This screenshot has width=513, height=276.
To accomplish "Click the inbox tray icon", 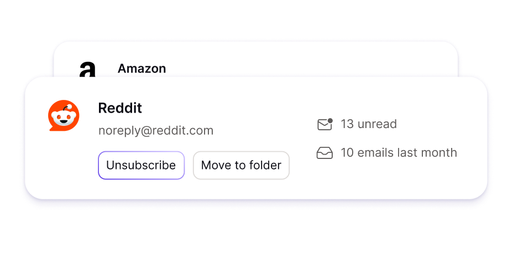I will point(324,153).
